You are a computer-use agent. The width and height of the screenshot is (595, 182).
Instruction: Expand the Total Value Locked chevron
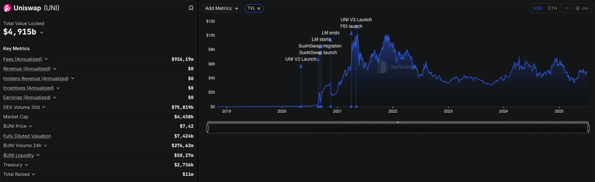pyautogui.click(x=41, y=32)
